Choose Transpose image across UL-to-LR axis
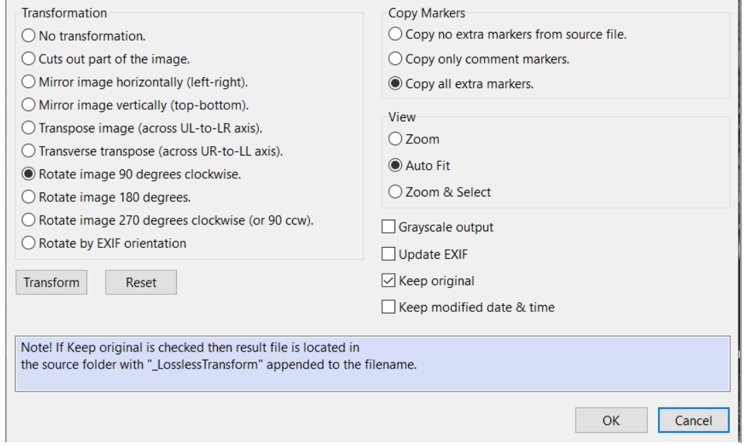Viewport: 744px width, 445px height. [x=29, y=128]
